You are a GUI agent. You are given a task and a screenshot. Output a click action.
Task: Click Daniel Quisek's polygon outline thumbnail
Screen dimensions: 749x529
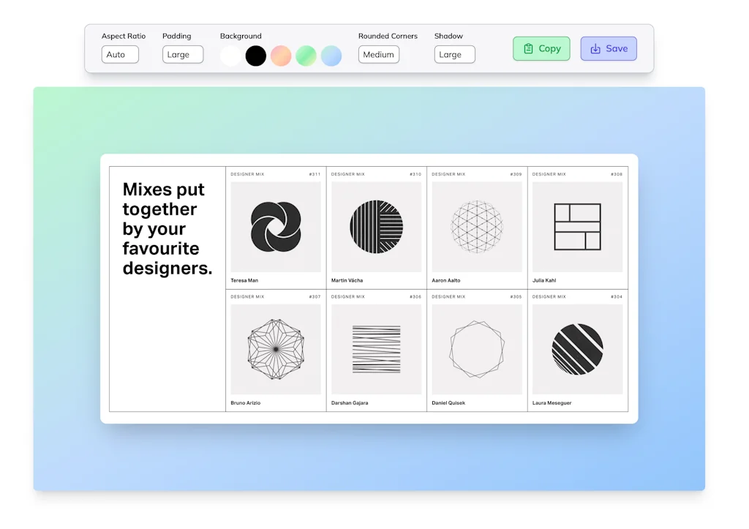(x=477, y=349)
